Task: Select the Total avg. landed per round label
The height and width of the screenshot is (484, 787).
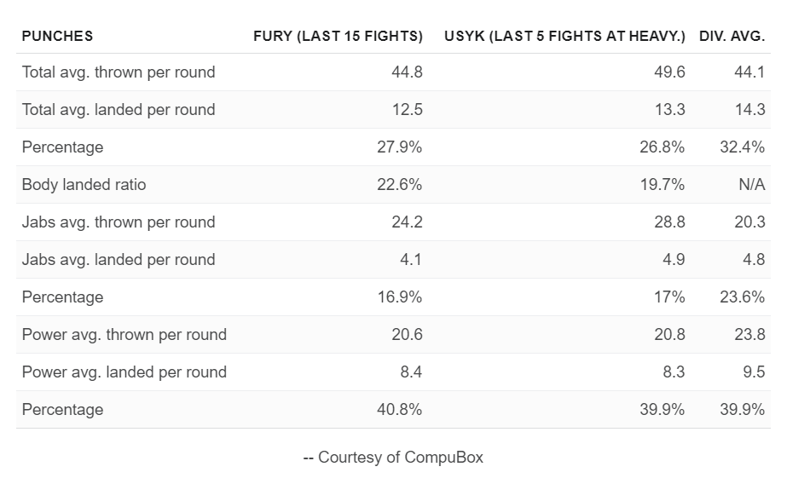Action: coord(119,109)
